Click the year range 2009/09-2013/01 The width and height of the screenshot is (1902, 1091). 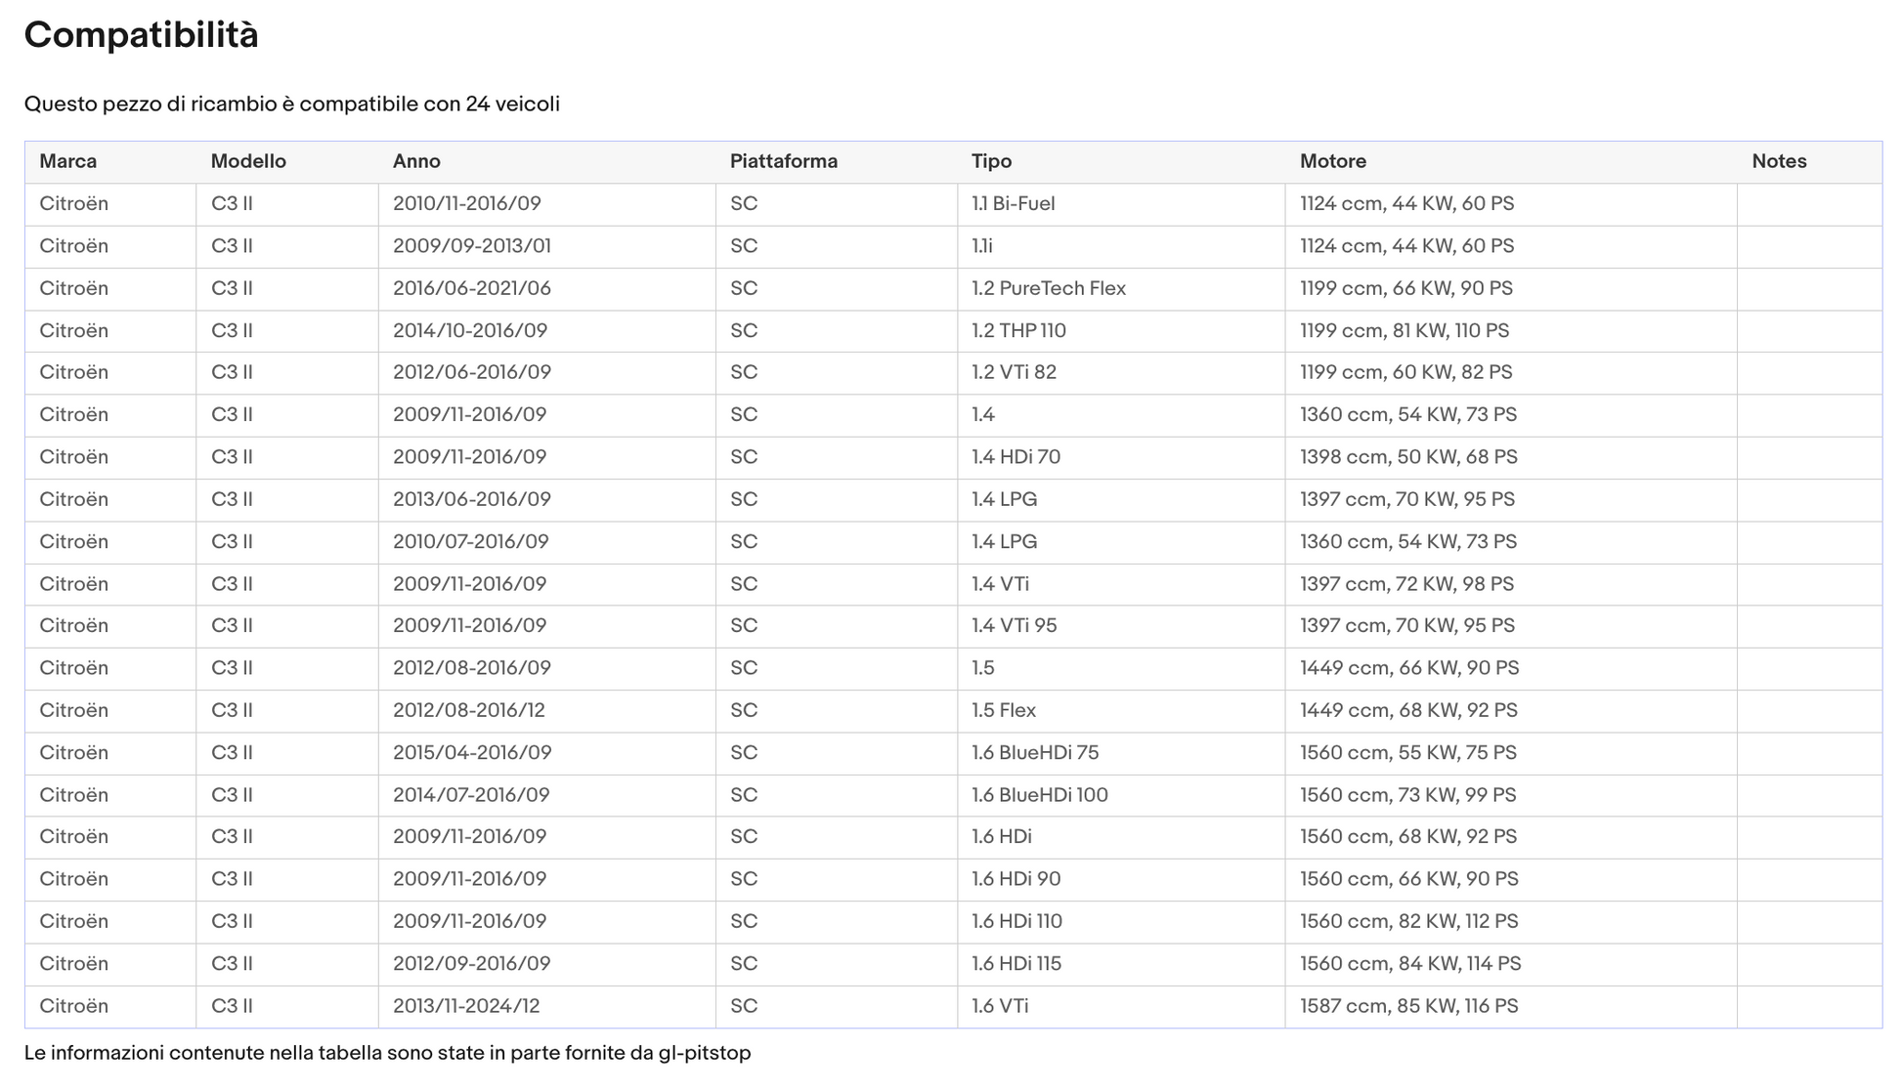472,246
